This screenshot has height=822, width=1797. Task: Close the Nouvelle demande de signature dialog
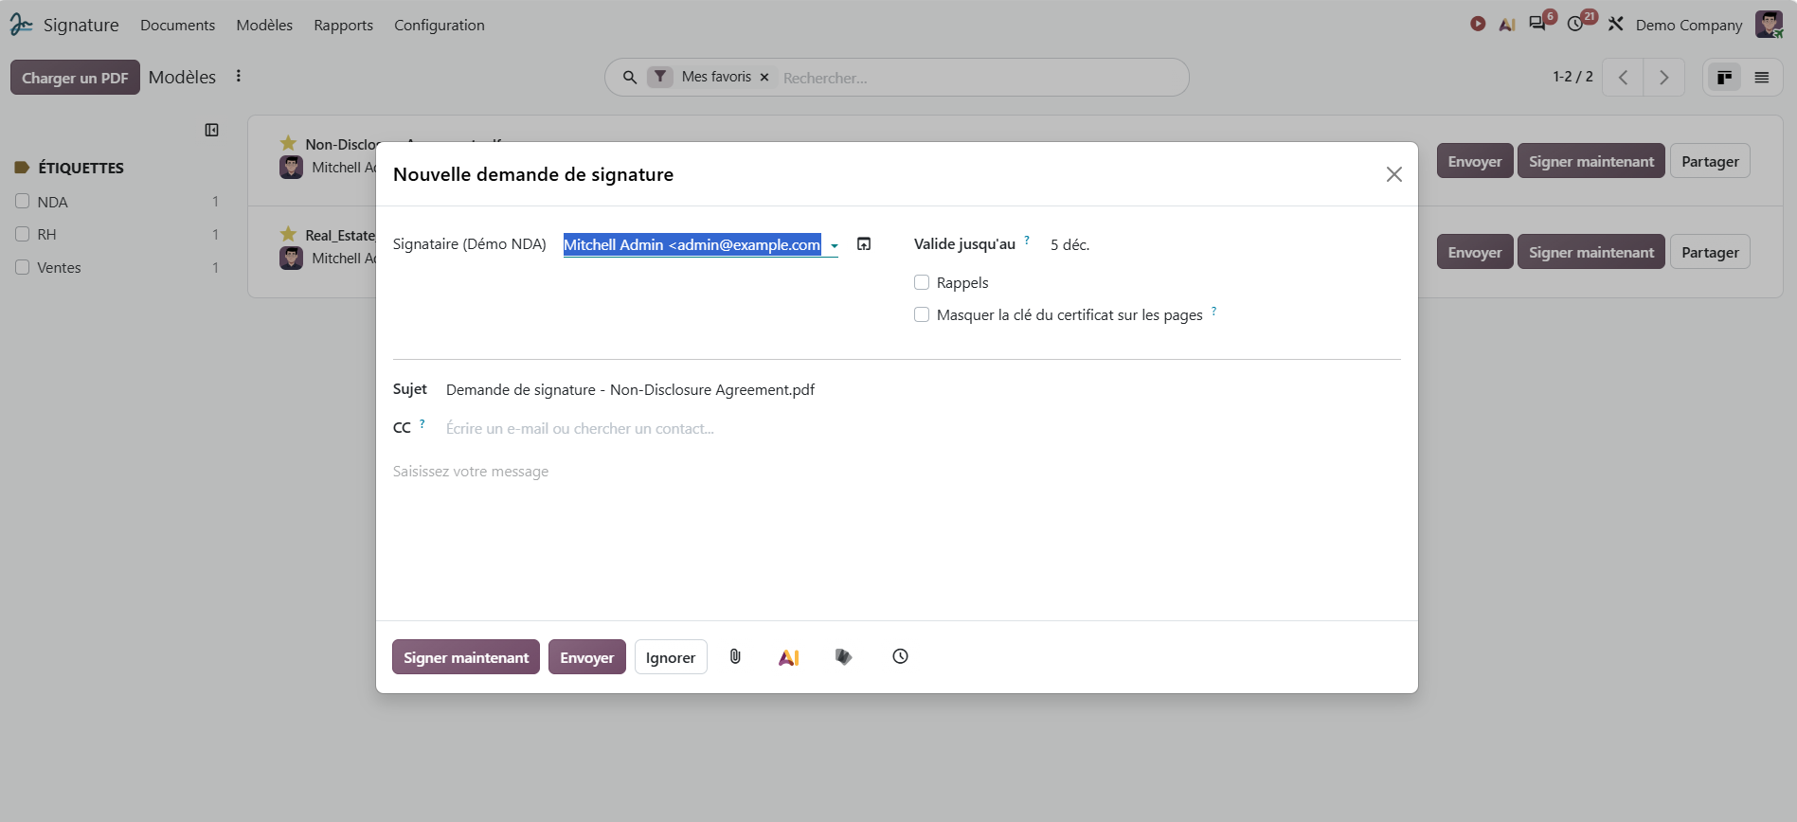(x=1394, y=174)
